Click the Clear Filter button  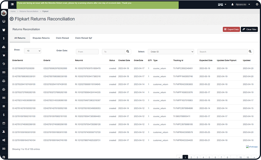249,29
